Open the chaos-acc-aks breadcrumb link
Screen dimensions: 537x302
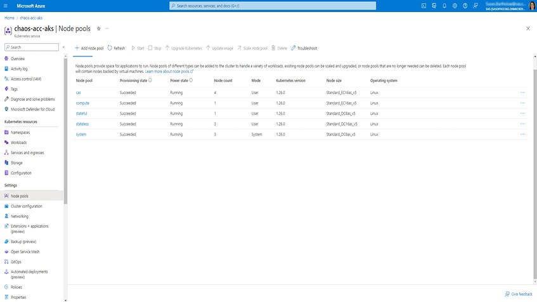click(x=31, y=18)
